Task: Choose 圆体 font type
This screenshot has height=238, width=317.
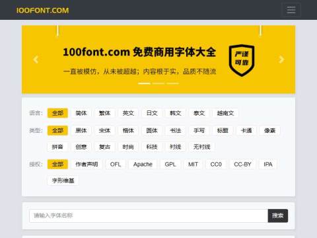Action: pos(152,130)
